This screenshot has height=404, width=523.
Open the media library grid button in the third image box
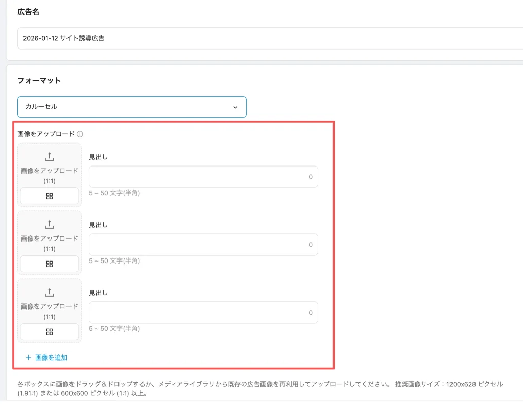[50, 332]
